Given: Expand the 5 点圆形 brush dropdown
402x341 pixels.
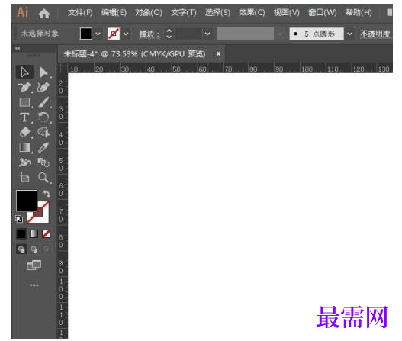Looking at the screenshot, I should tap(349, 34).
